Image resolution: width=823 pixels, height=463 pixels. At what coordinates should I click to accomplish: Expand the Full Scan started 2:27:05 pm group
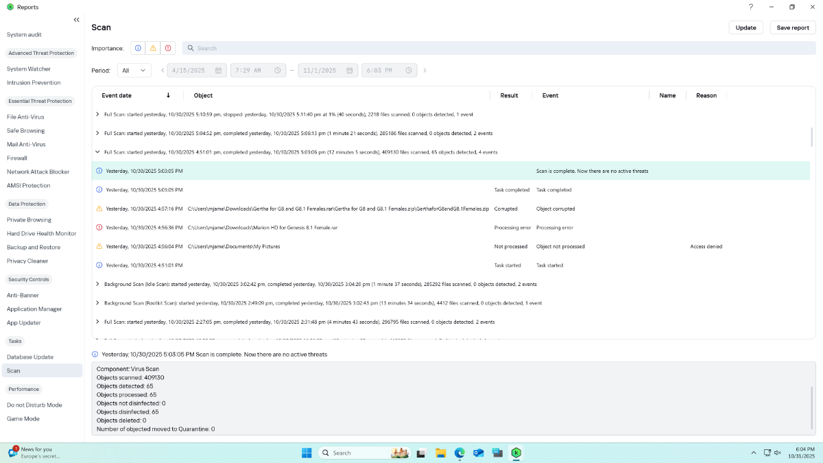(x=97, y=322)
